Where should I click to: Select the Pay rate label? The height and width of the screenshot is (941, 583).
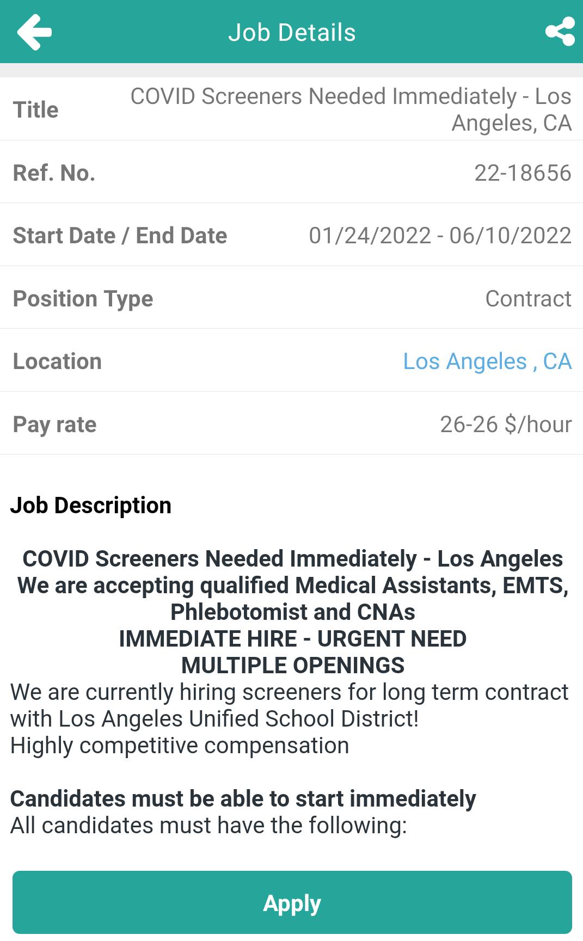point(54,425)
